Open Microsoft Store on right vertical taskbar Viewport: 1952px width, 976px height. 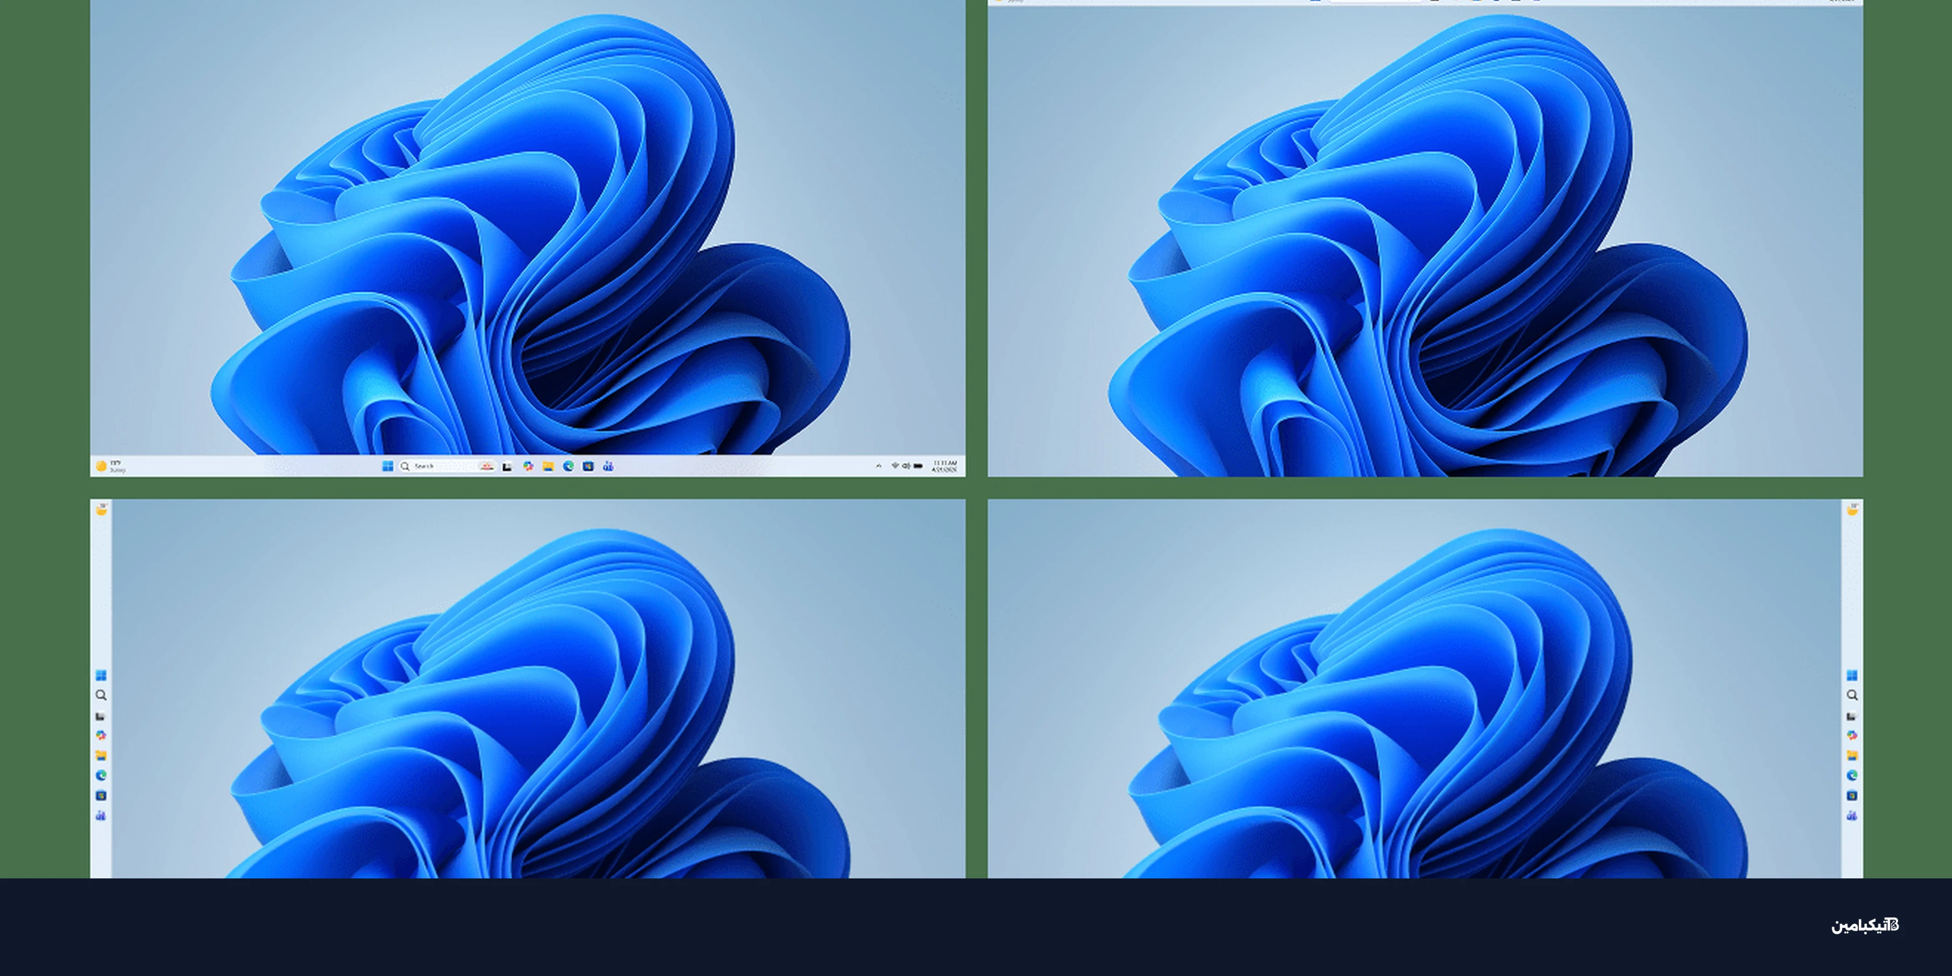click(1852, 796)
